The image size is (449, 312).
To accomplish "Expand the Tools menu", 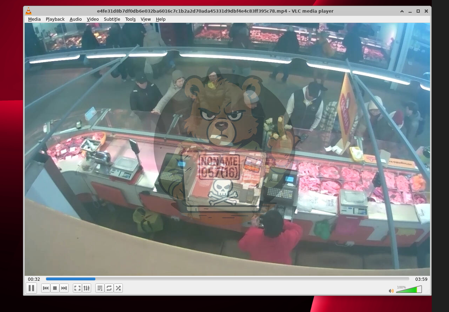I will (130, 19).
